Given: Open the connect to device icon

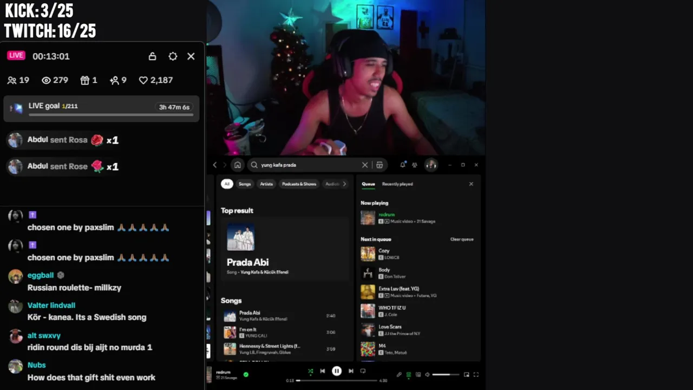Looking at the screenshot, I should click(x=418, y=374).
